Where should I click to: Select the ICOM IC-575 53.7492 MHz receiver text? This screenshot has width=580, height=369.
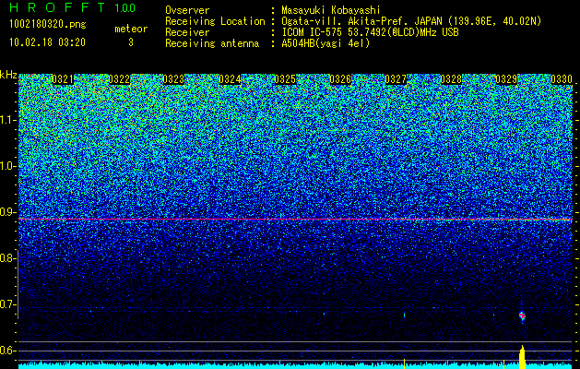tap(370, 32)
